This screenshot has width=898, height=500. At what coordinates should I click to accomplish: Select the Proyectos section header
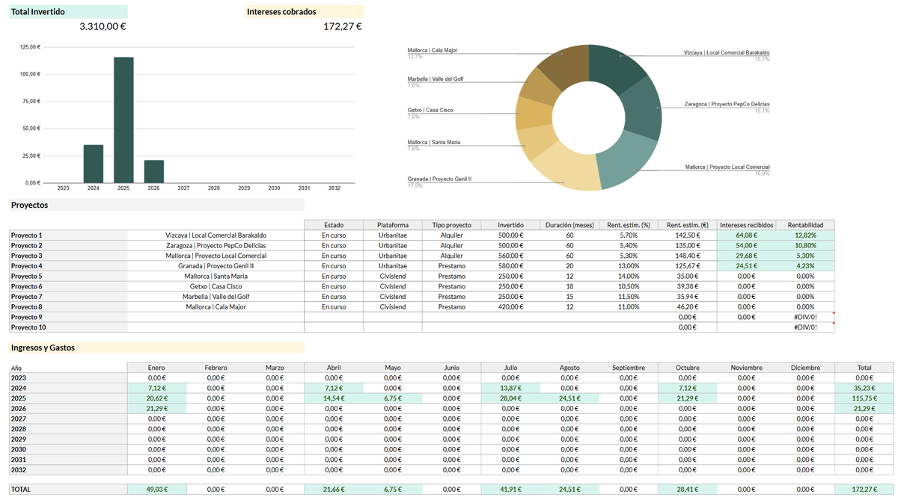156,205
